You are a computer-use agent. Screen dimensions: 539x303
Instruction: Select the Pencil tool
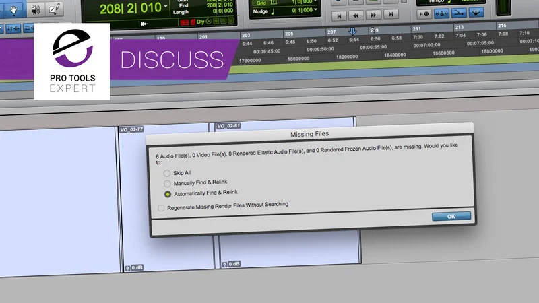point(55,9)
